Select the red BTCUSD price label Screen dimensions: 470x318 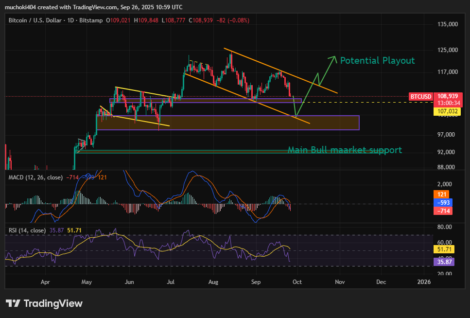click(x=420, y=97)
